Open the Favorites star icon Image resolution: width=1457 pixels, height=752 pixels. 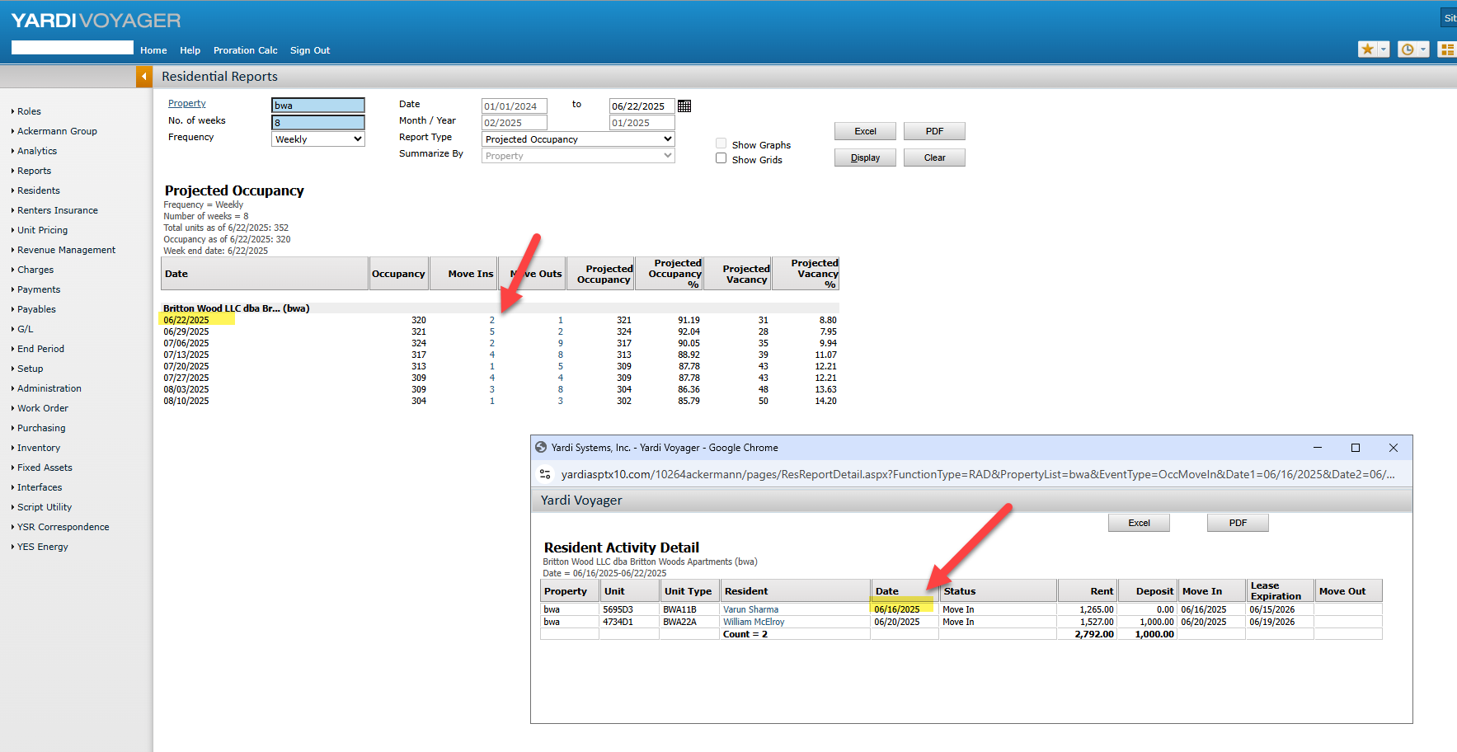tap(1367, 49)
